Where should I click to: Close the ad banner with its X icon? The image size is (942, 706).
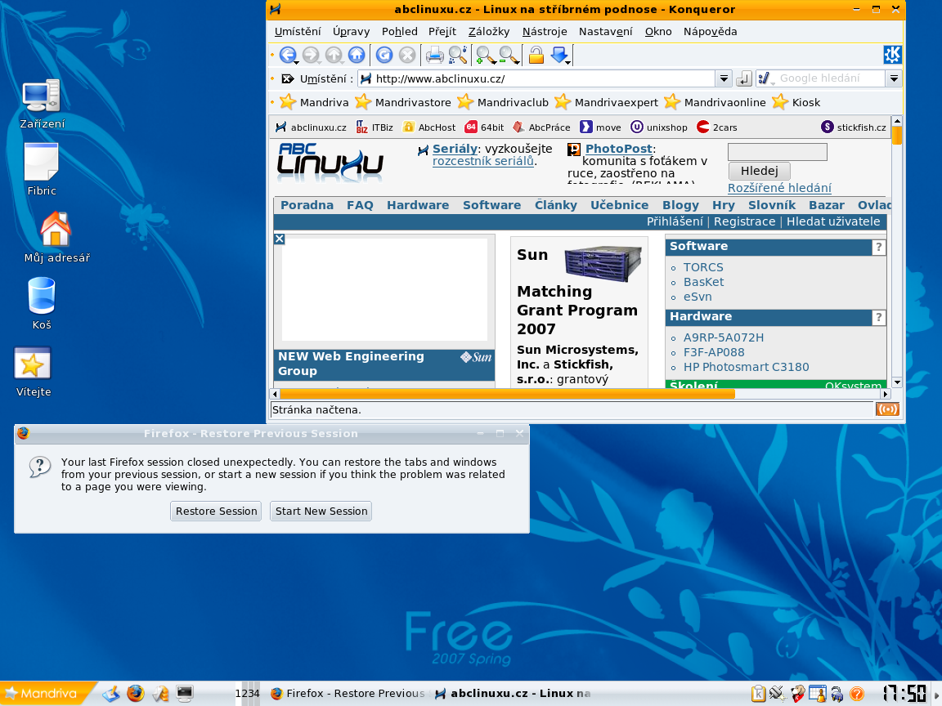280,239
